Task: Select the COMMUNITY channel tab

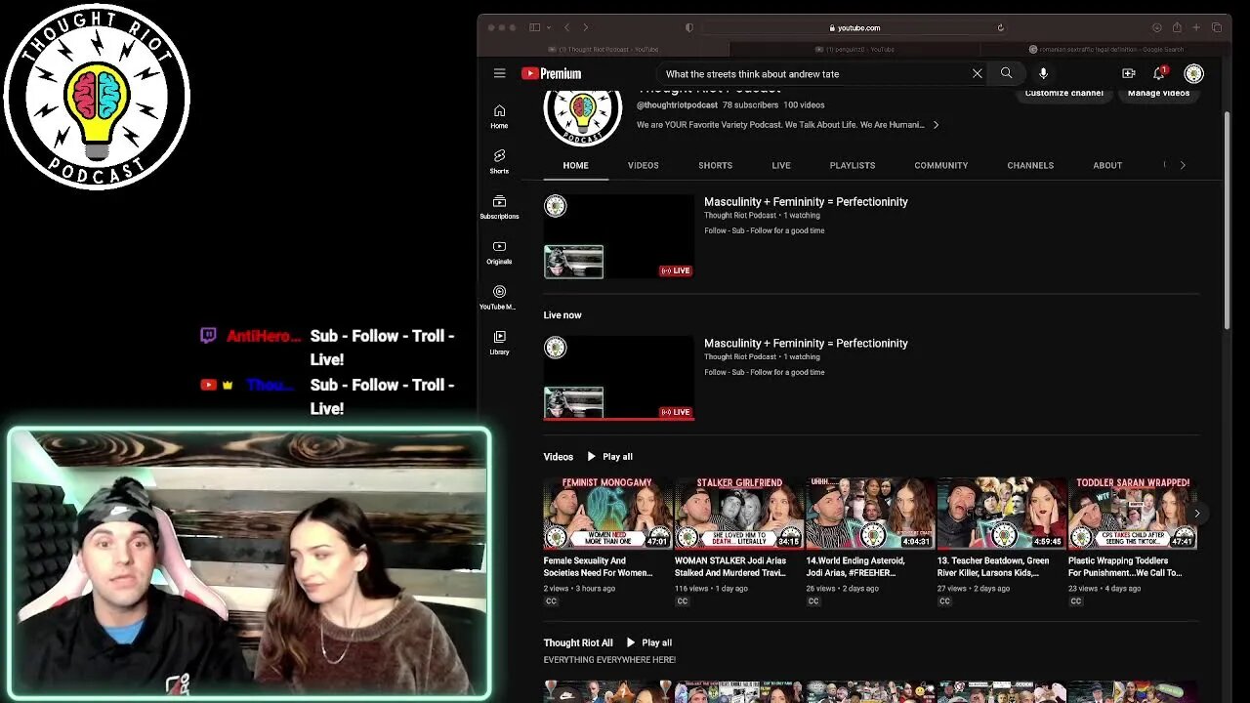Action: (x=940, y=165)
